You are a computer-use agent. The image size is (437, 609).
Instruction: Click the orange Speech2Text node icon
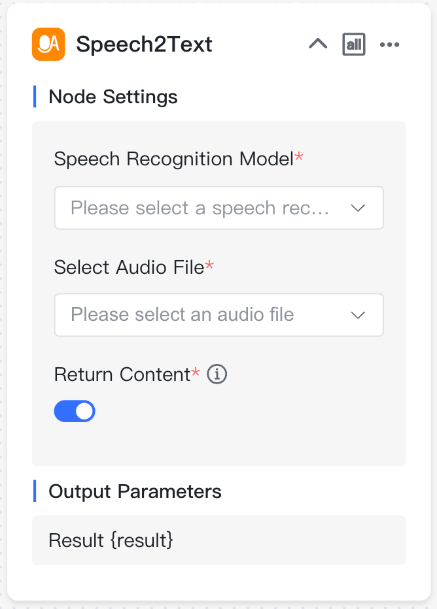[48, 44]
